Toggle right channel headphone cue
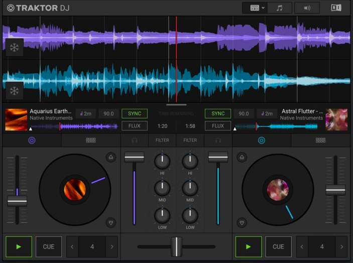The image size is (353, 263). click(218, 141)
